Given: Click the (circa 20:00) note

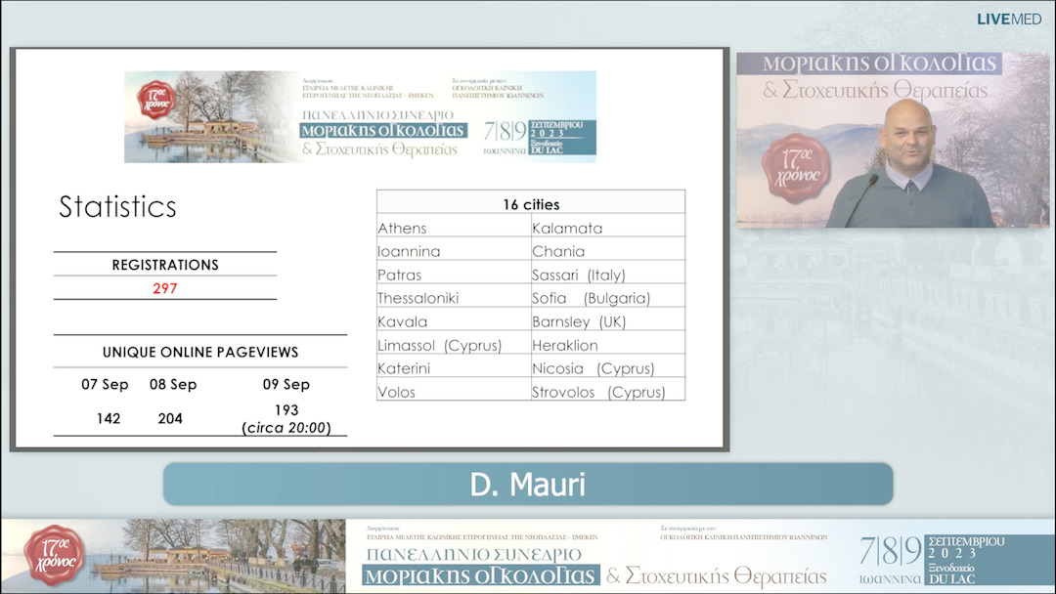Looking at the screenshot, I should pos(286,428).
